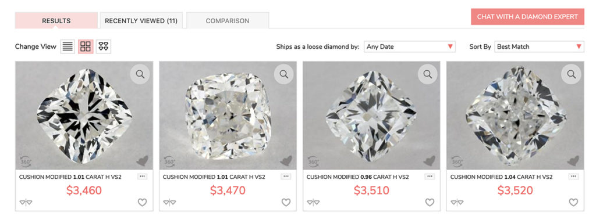Favorite the $3,520 diamond with outline heart

[573, 203]
